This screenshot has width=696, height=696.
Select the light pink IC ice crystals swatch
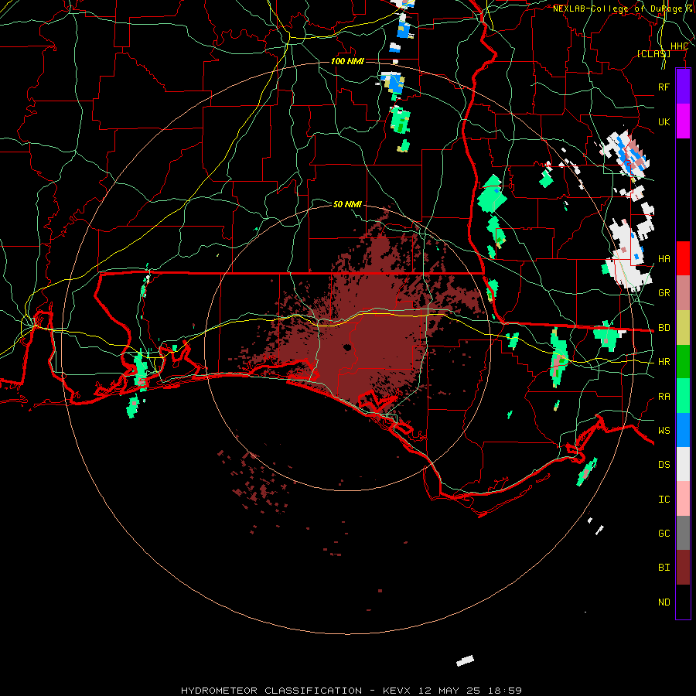(x=683, y=499)
